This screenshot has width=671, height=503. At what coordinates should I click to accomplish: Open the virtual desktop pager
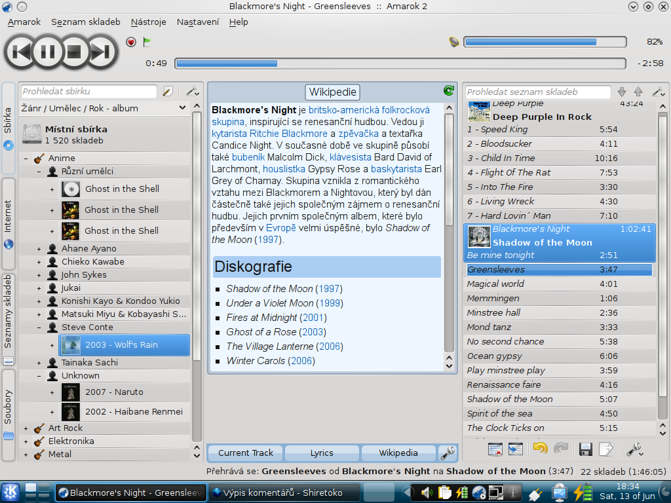37,493
